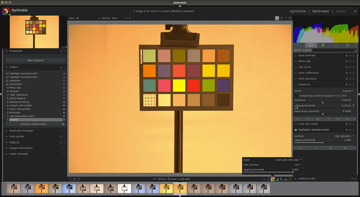This screenshot has width=360, height=197.
Task: Open presets of tone equalizer module
Action: pos(354,79)
